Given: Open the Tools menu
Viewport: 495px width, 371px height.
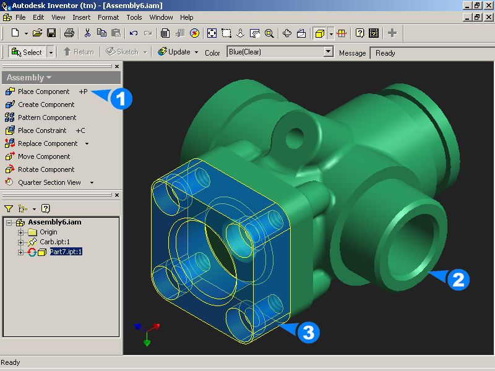Looking at the screenshot, I should click(134, 17).
